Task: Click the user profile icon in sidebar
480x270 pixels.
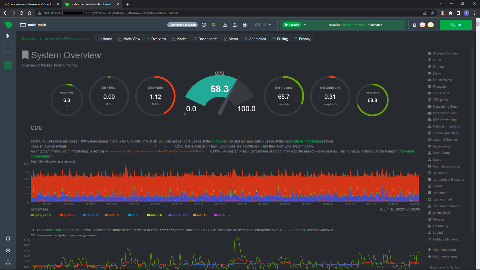Action: coord(8,262)
